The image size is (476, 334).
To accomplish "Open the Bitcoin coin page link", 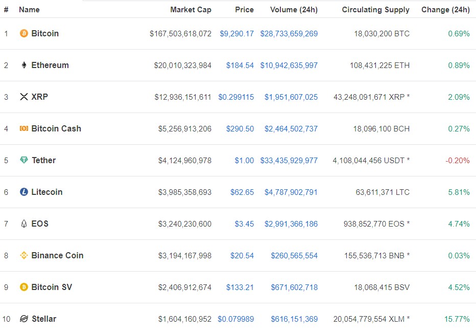I will click(45, 33).
